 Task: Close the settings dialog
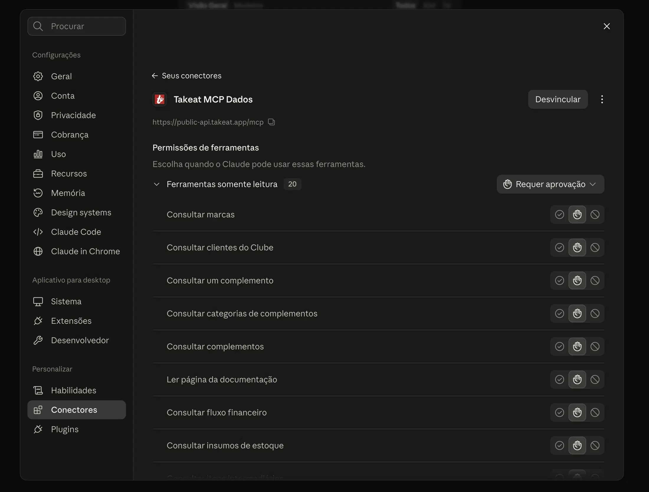(607, 26)
